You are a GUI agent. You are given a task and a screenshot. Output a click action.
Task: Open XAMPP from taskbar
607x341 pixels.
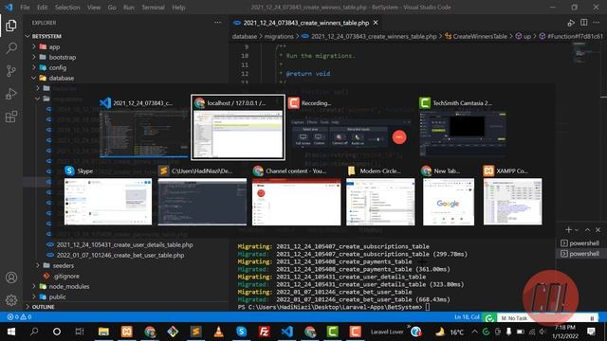pos(126,332)
